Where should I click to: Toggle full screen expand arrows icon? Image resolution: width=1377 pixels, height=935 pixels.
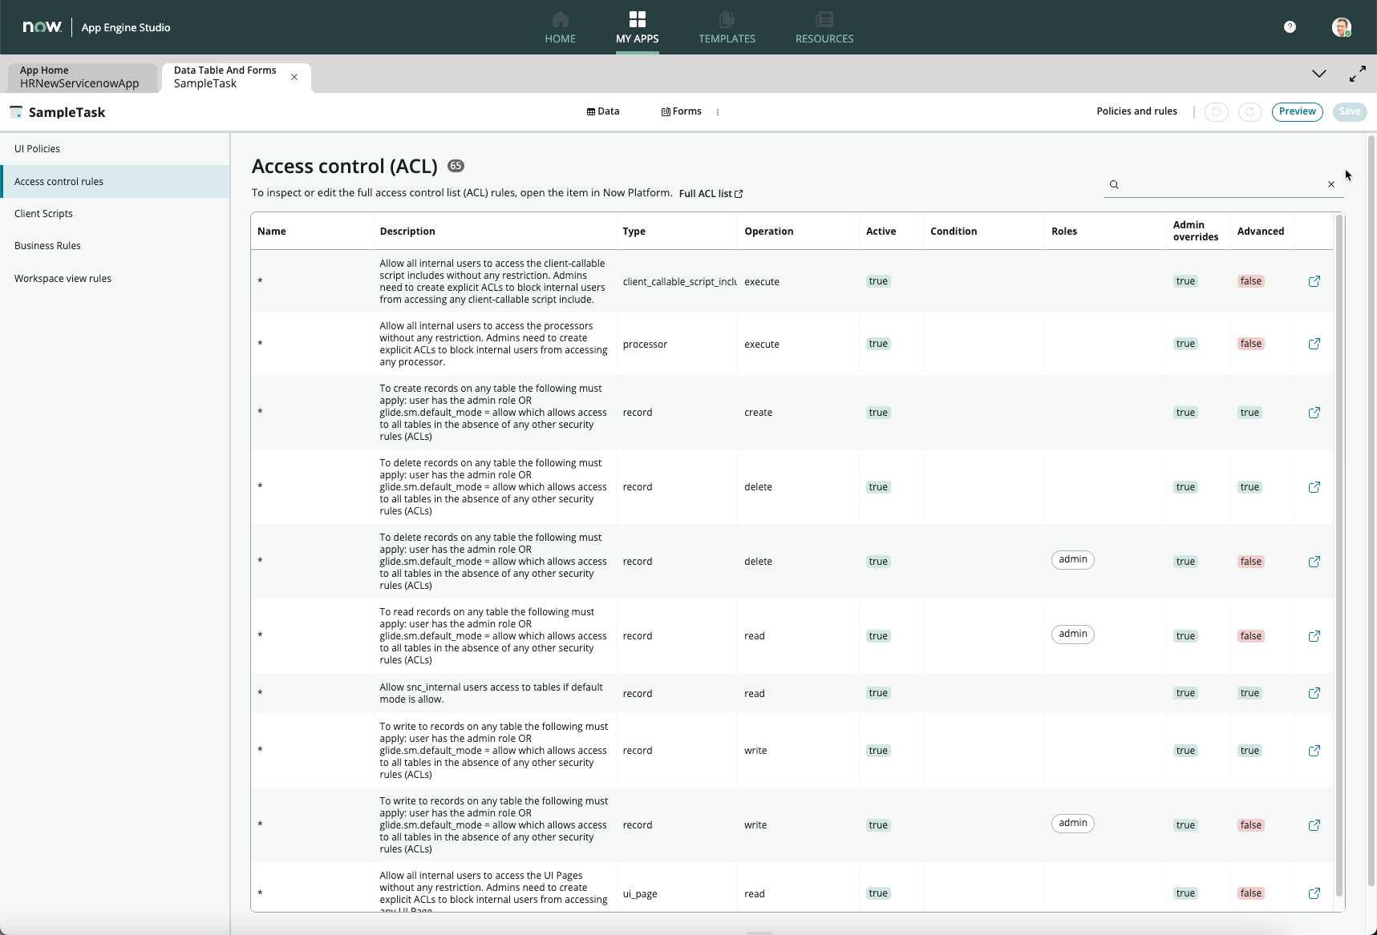point(1357,74)
